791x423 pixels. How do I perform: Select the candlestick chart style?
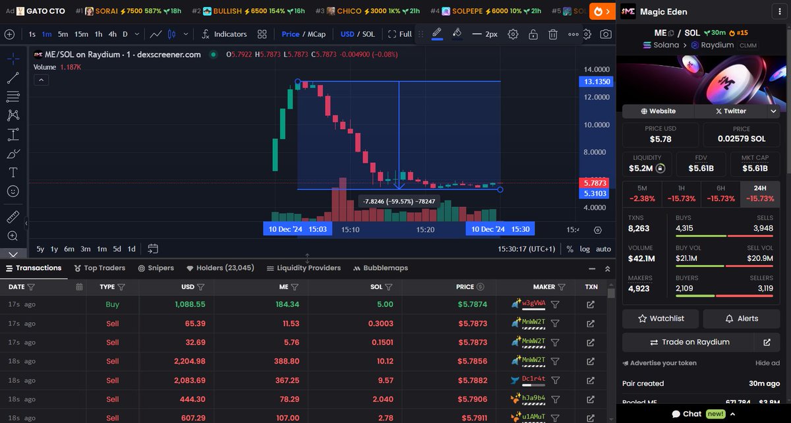pyautogui.click(x=171, y=34)
